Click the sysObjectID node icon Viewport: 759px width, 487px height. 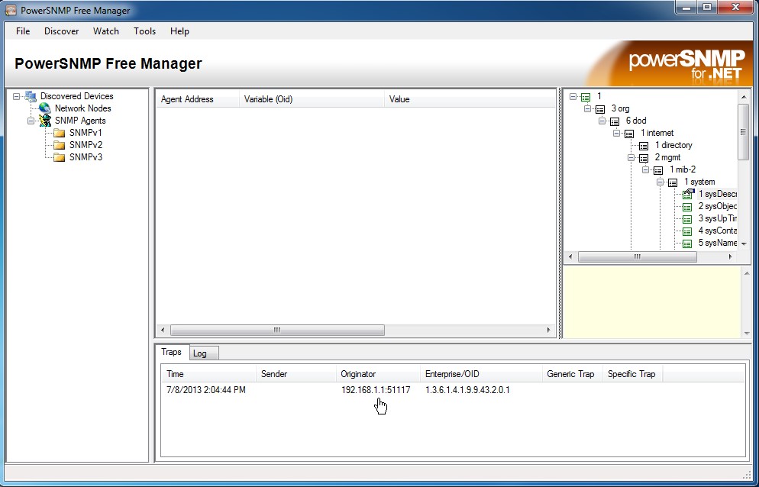coord(687,207)
